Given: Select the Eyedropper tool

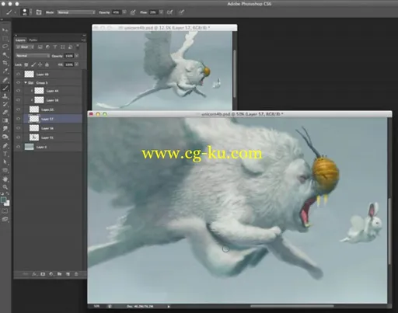Looking at the screenshot, I should [5, 71].
